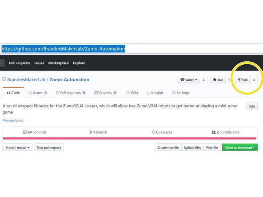263x197 pixels.
Task: Click the Manage topics link
Action: point(13,120)
